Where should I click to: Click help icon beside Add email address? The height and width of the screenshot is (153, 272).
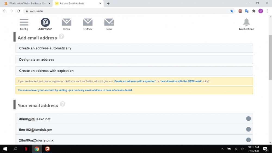coord(61,36)
